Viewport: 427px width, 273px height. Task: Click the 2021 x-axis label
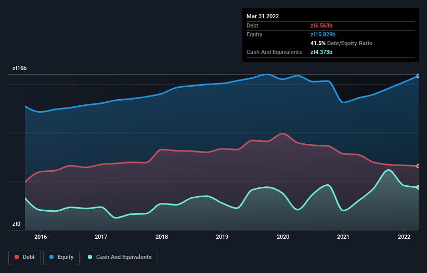(x=343, y=237)
